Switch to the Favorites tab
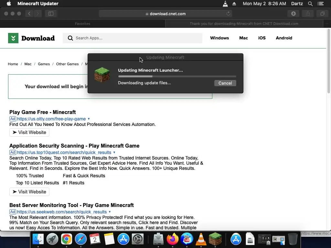Image resolution: width=331 pixels, height=248 pixels. pyautogui.click(x=82, y=24)
